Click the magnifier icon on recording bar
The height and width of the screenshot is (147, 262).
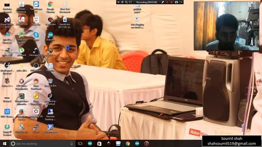click(x=126, y=2)
